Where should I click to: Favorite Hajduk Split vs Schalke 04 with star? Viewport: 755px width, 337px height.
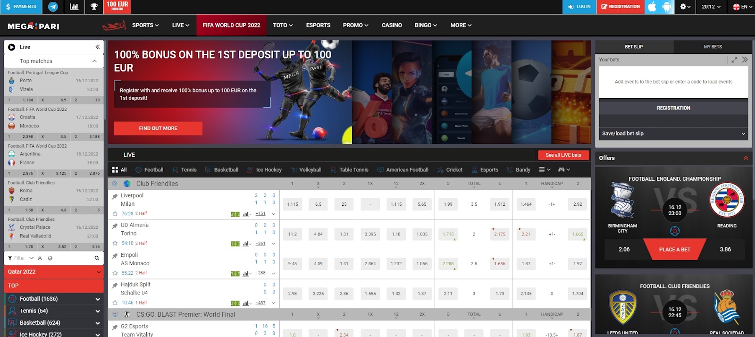coord(115,303)
